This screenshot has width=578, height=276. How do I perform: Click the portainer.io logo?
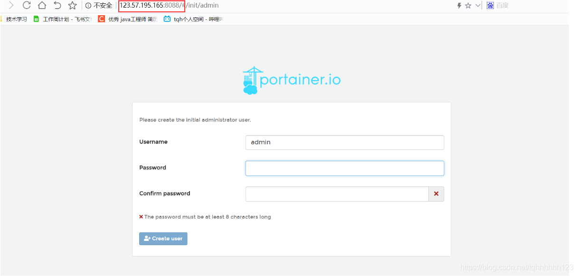pos(292,81)
